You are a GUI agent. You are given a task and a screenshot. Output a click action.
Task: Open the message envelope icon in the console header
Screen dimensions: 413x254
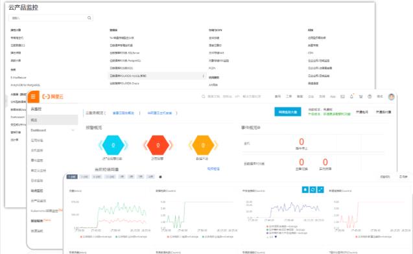click(x=342, y=97)
